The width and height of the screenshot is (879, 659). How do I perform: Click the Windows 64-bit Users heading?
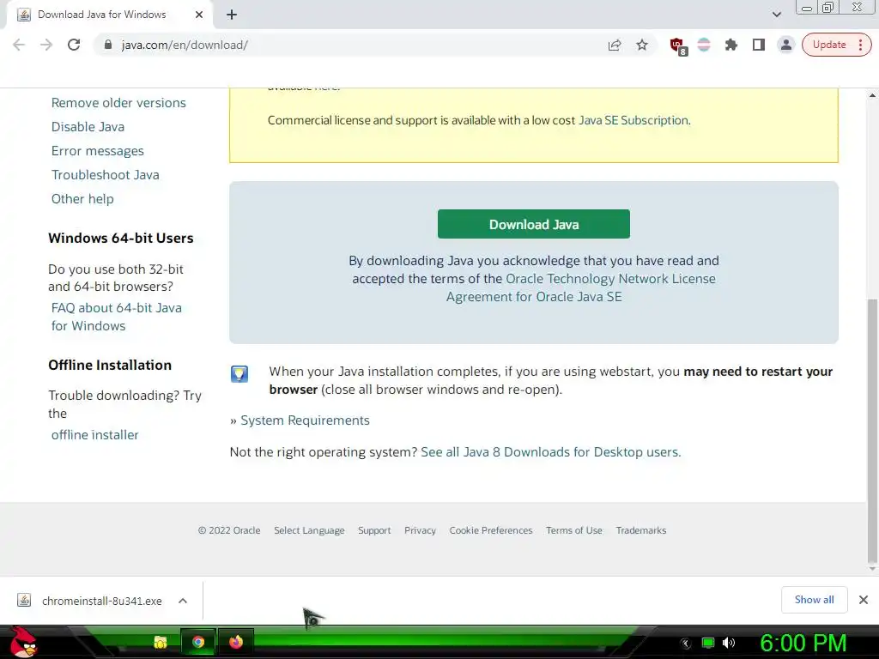pos(120,239)
